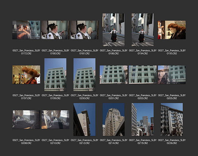Click filename label ending 0199.CR2

point(55,97)
